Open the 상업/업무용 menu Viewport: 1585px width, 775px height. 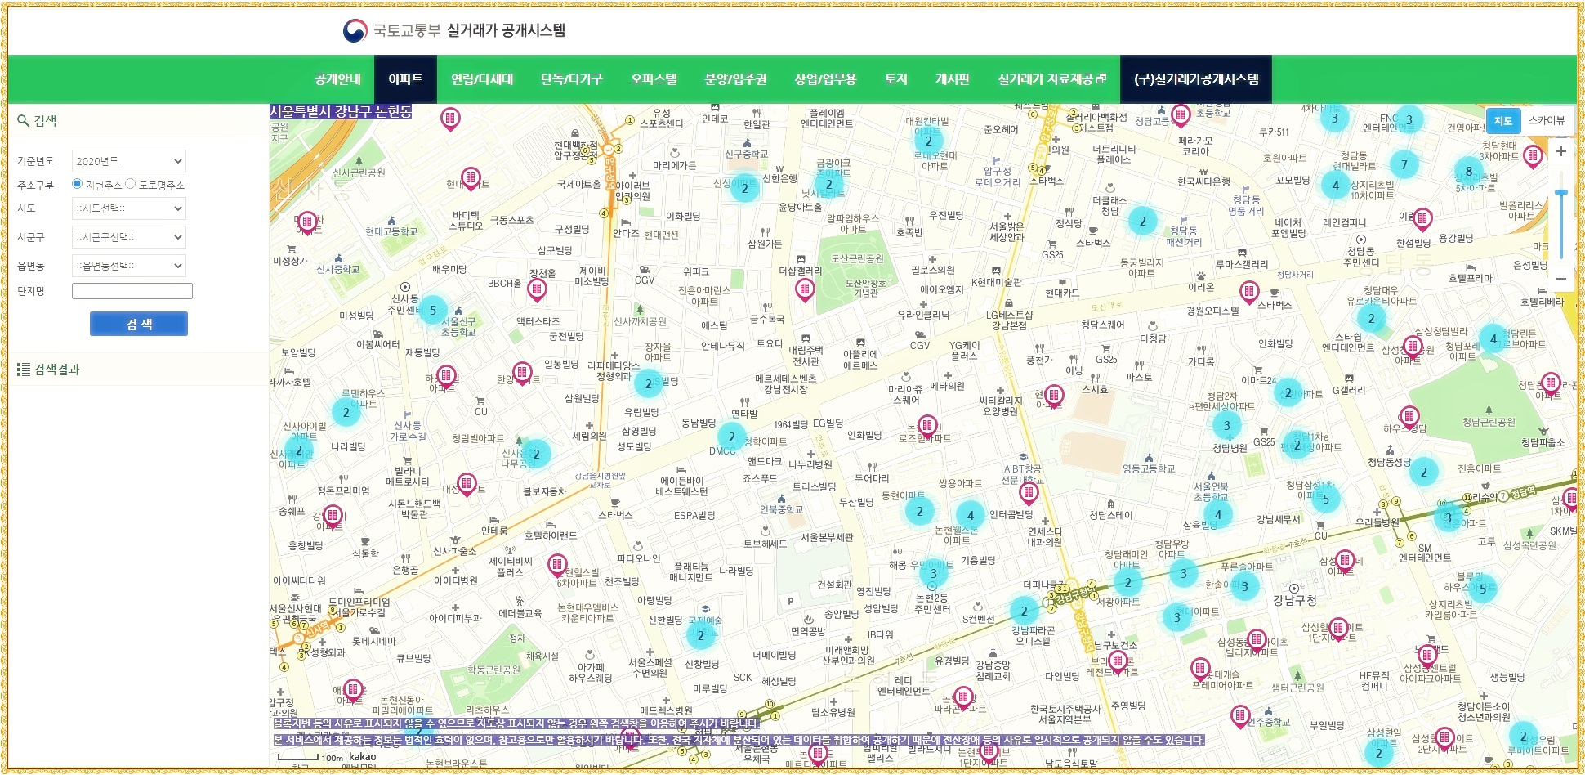tap(825, 79)
